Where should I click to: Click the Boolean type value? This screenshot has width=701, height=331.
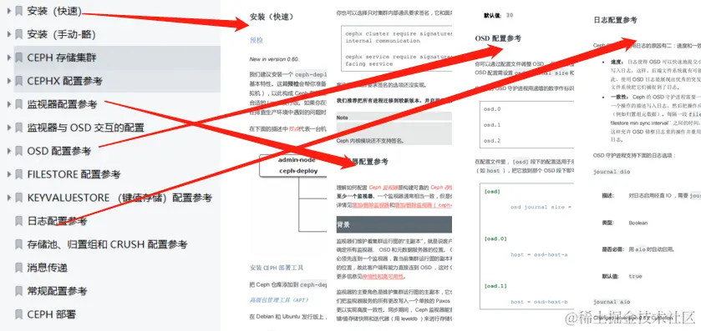[x=638, y=223]
